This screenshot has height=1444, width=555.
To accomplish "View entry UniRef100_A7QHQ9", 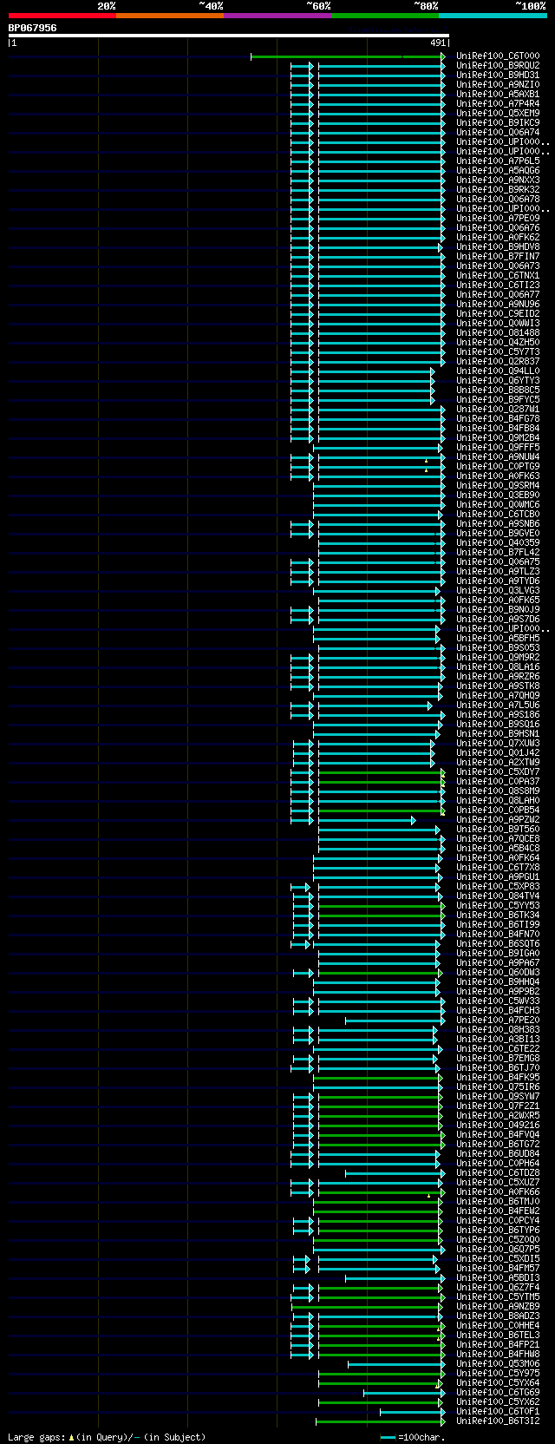I will pos(498,696).
